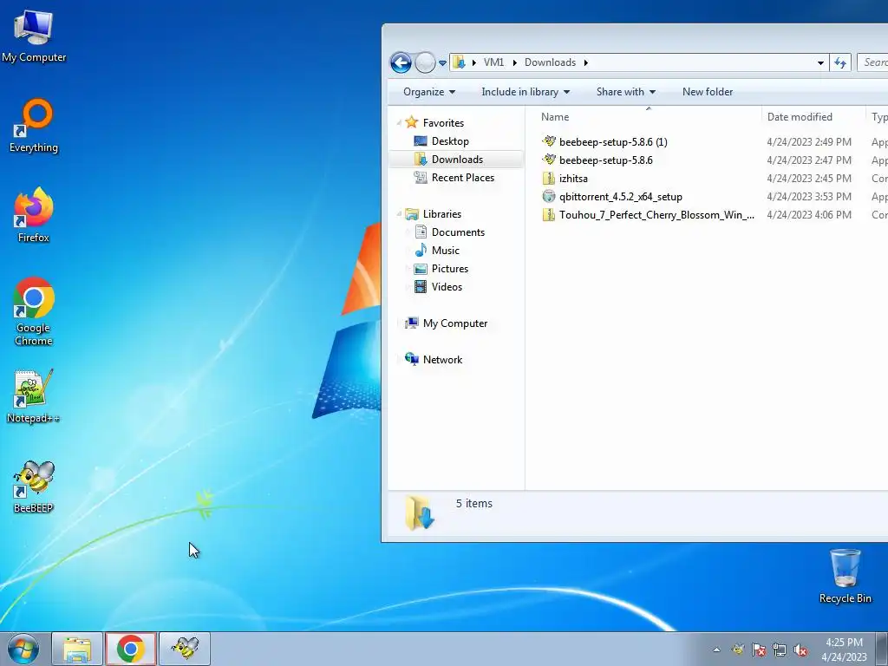The height and width of the screenshot is (666, 888).
Task: Click the 4/24/2023 2:45 PM date cell
Action: click(809, 179)
